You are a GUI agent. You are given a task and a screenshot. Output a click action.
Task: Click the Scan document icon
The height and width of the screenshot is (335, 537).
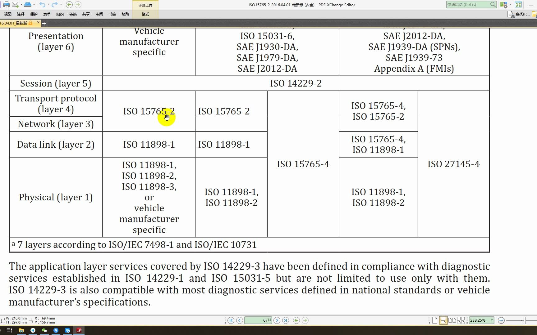28,5
